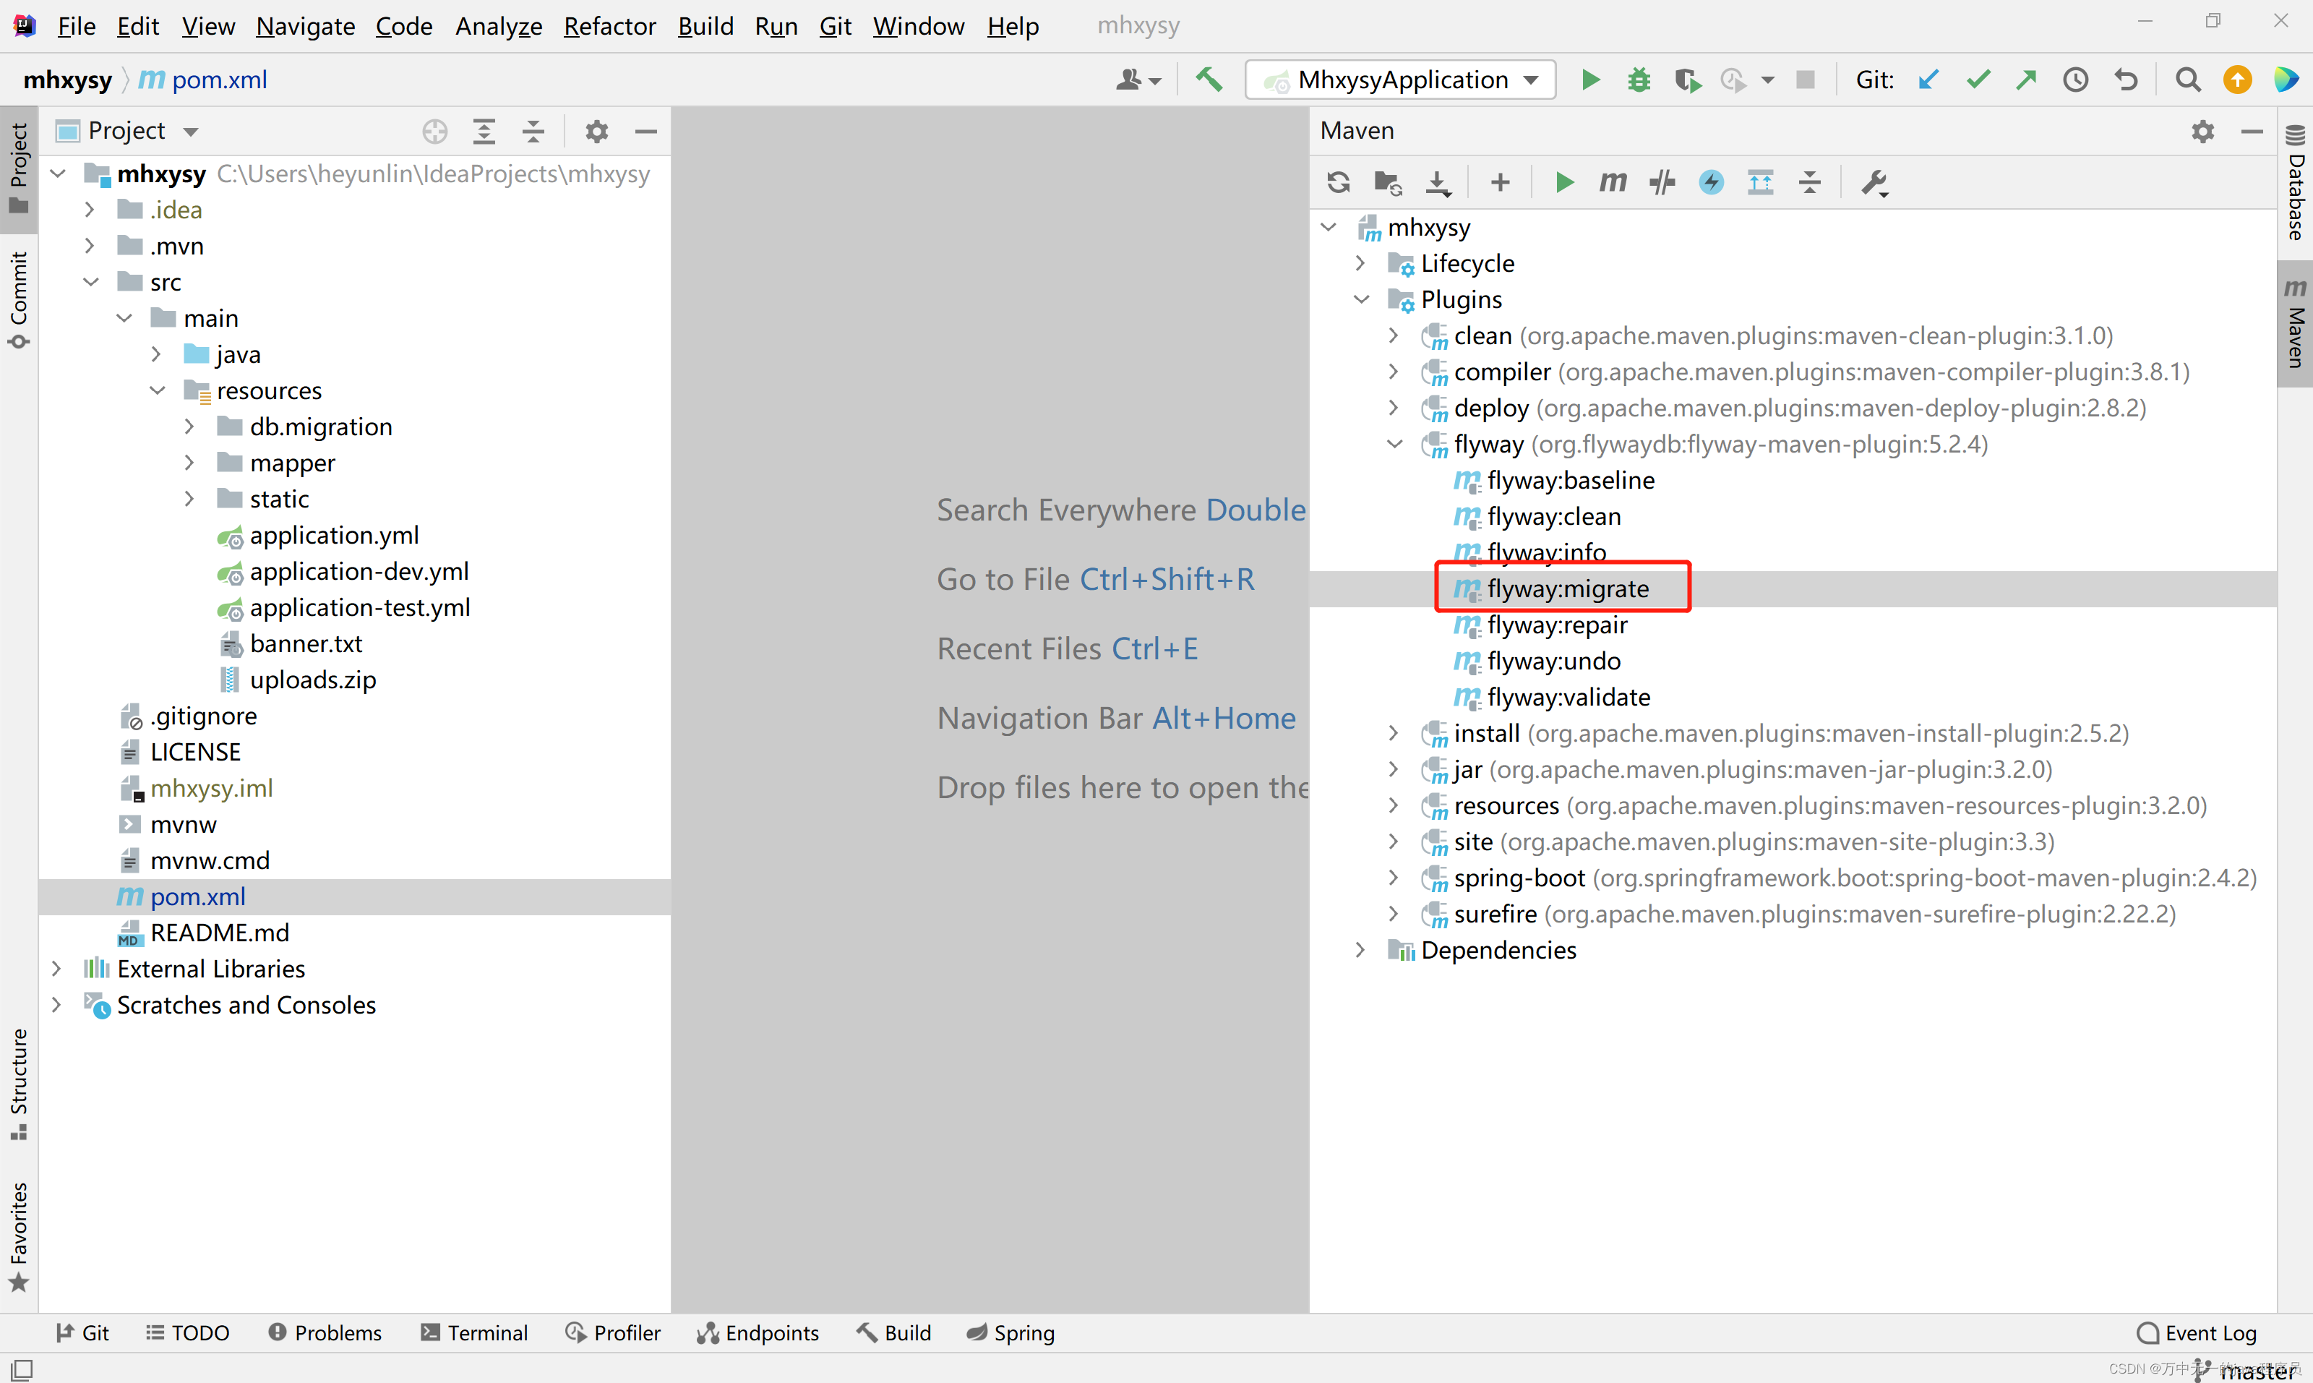Toggle Offline Mode in Maven toolbar
The image size is (2313, 1383).
[1662, 183]
